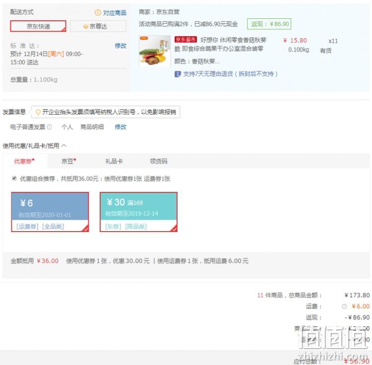Deselect the ¥6 运费券 coupon
Image resolution: width=372 pixels, height=365 pixels.
(50, 212)
